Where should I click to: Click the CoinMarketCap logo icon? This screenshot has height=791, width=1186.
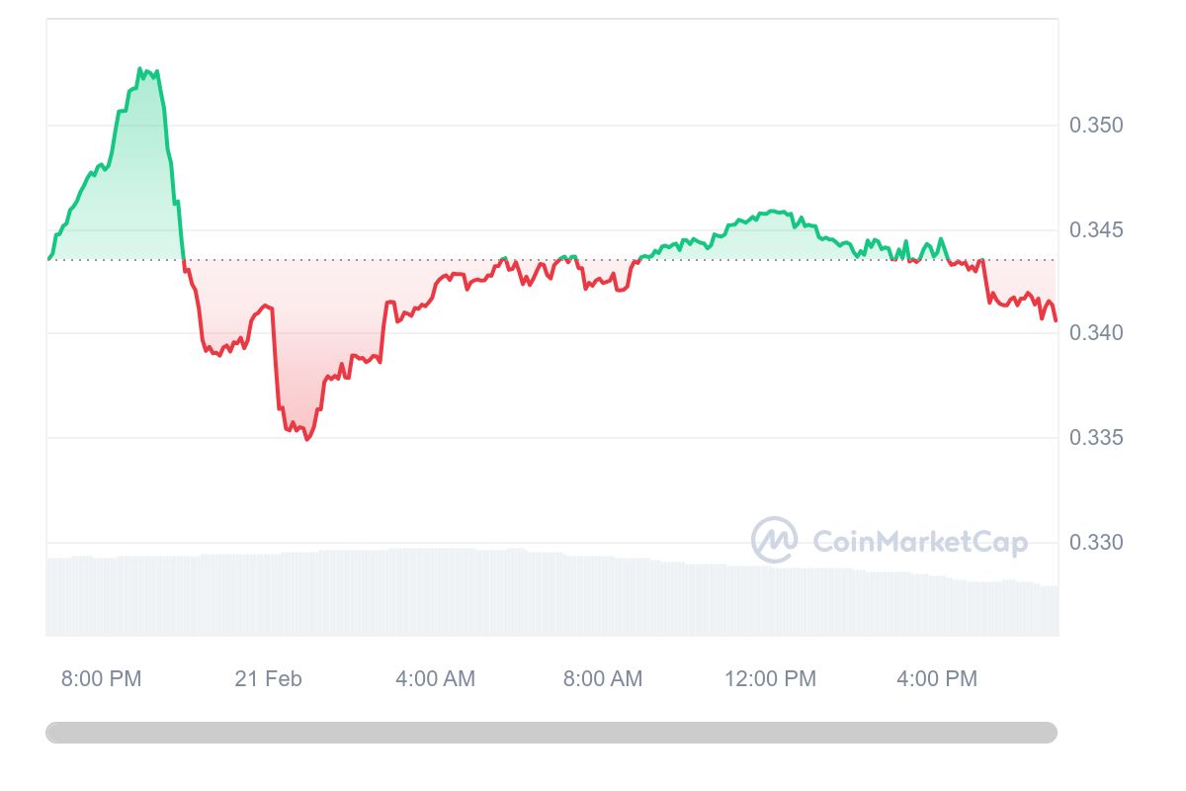774,540
